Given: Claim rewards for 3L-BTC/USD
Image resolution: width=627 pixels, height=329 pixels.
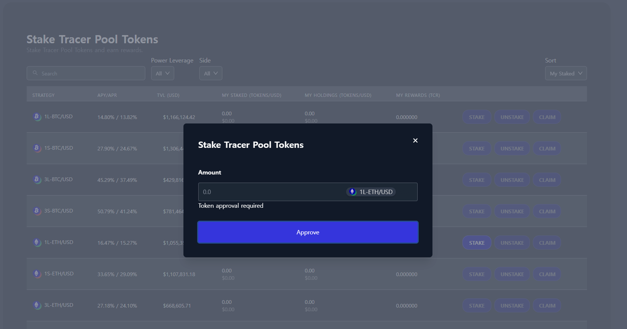Looking at the screenshot, I should pos(547,180).
